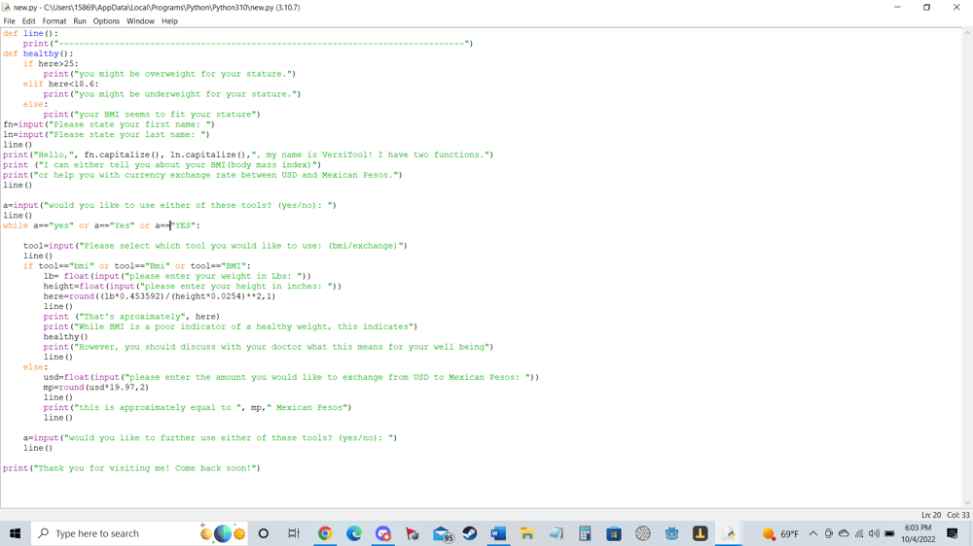Viewport: 973px width, 546px height.
Task: Click the editor's vertical scrollbar
Action: tap(967, 267)
